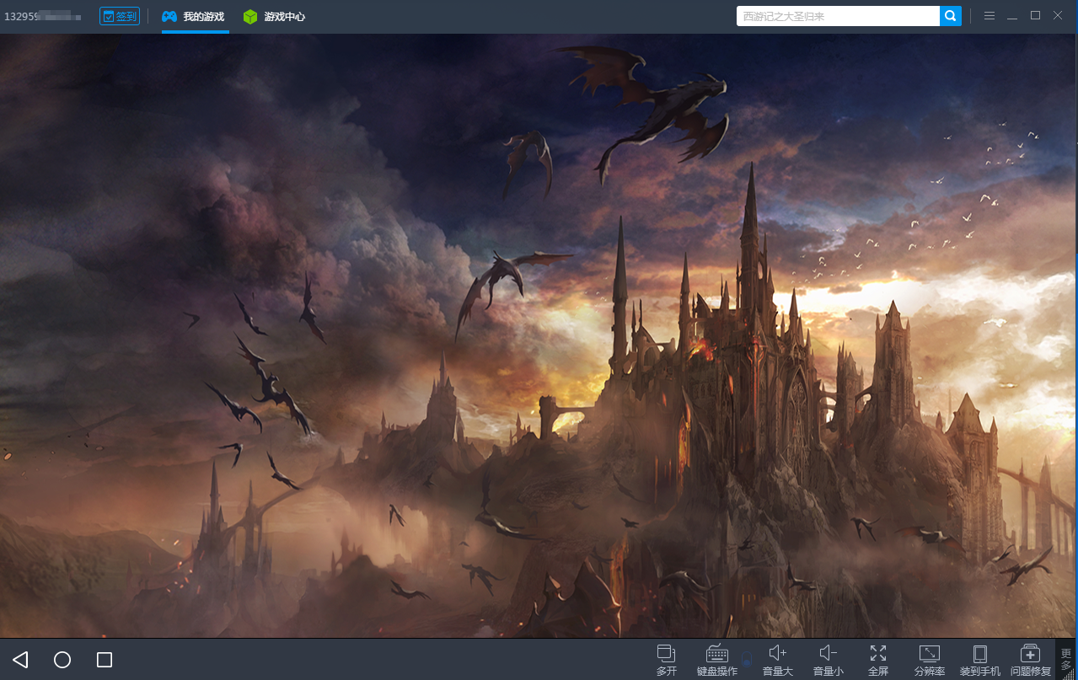The height and width of the screenshot is (680, 1078).
Task: Open the Android recent apps square button
Action: (x=105, y=660)
